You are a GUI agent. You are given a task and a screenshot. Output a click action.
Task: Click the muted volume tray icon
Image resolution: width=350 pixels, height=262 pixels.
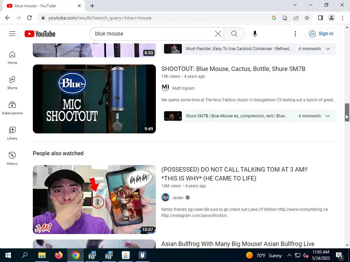[x=306, y=255]
